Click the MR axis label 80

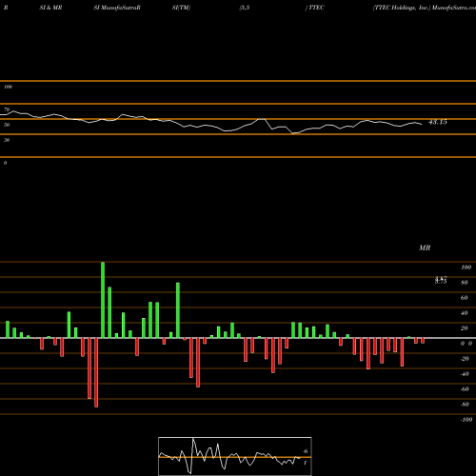click(x=465, y=283)
